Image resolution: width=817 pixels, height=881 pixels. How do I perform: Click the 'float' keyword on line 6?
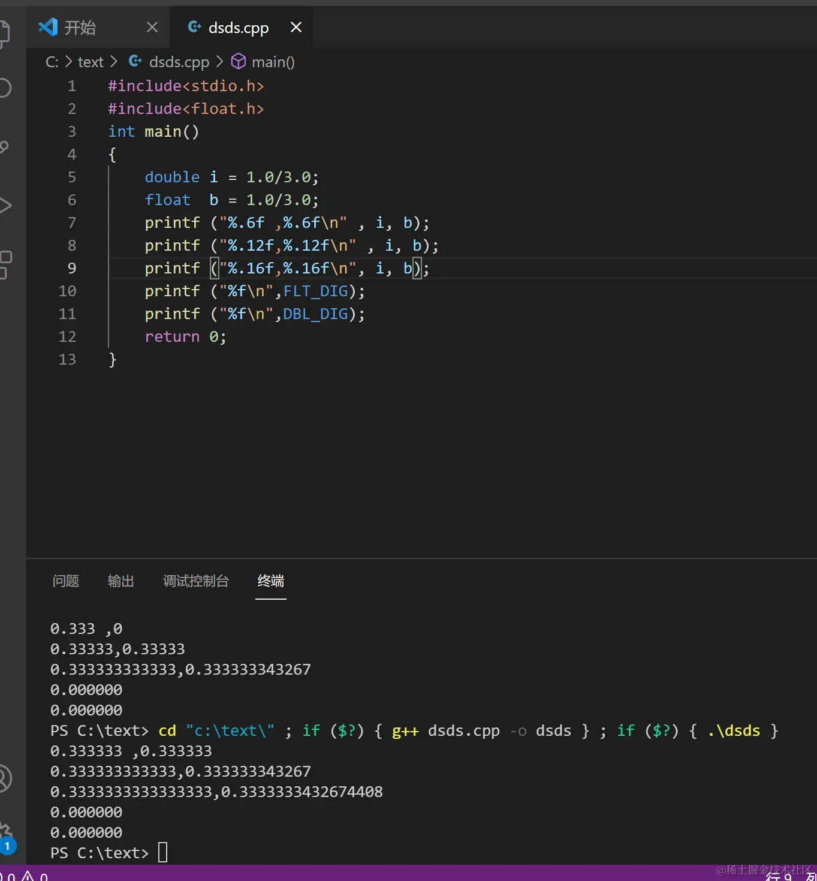point(167,200)
